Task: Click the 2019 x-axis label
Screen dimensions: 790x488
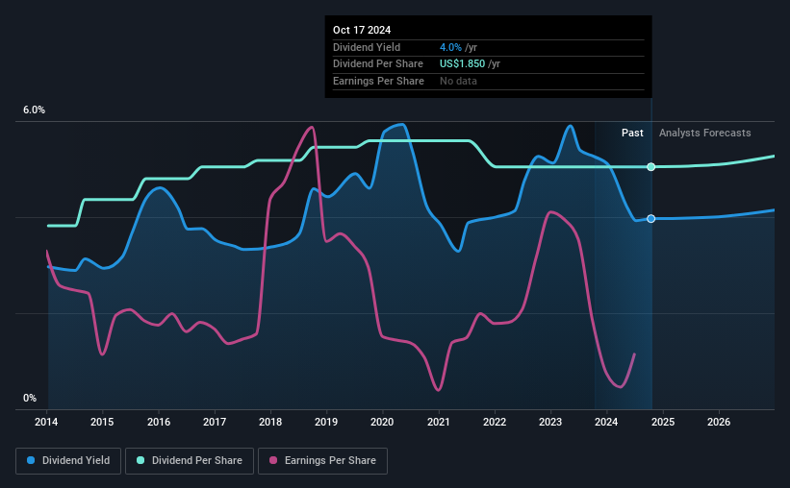Action: tap(326, 422)
